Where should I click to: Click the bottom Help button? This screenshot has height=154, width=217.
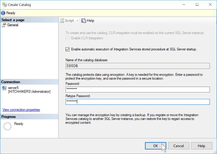[x=202, y=146]
